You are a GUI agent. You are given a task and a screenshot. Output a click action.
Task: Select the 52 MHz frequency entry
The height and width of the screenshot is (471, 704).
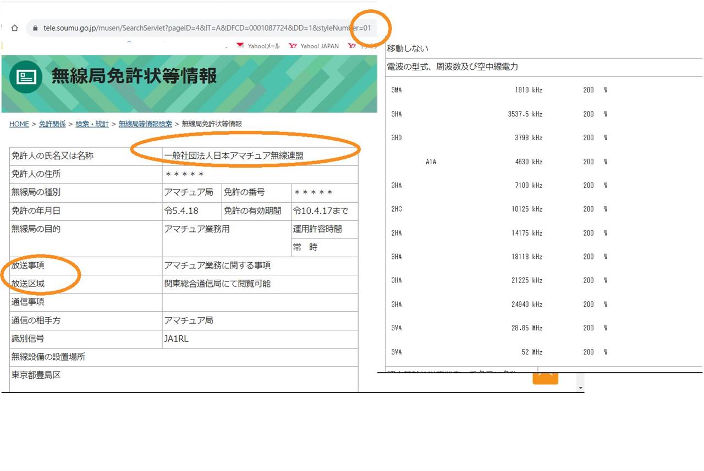(531, 352)
